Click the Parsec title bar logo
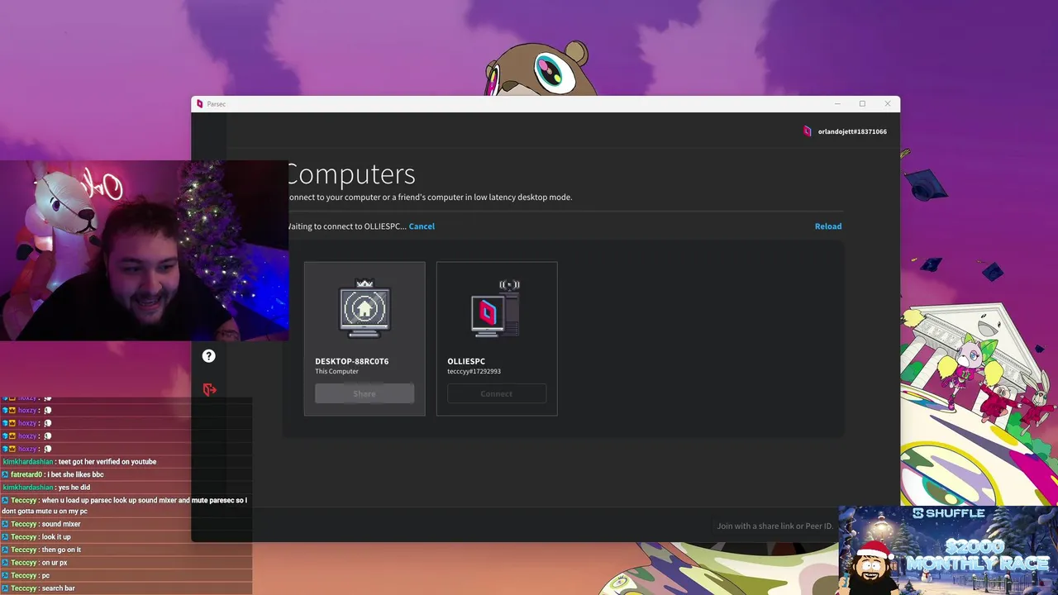This screenshot has width=1058, height=595. [x=199, y=104]
